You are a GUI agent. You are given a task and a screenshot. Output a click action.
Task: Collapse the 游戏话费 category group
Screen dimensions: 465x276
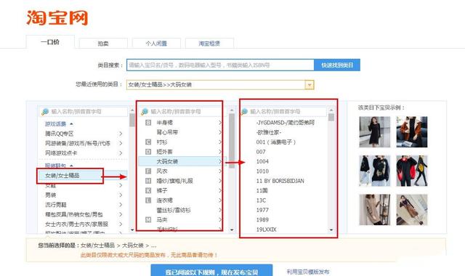(71, 124)
